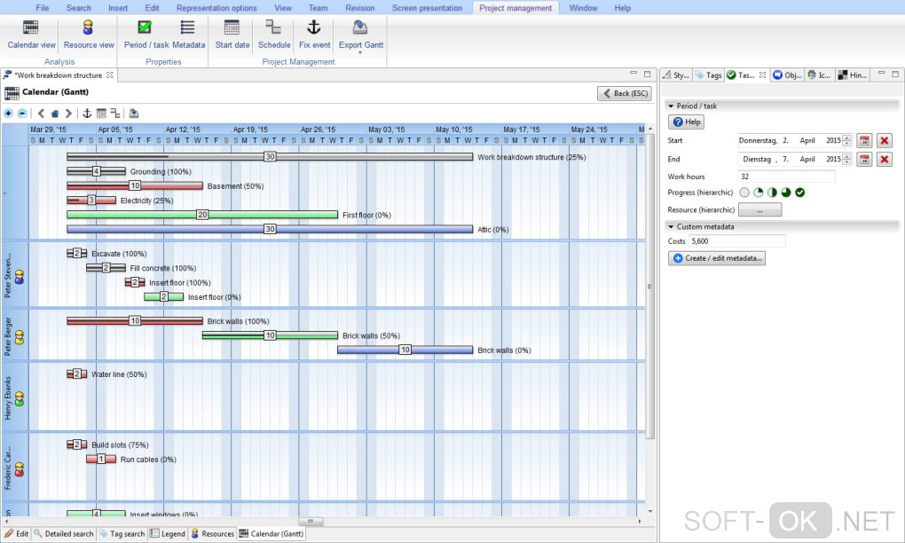
Task: Clear the Start date with red X
Action: click(885, 140)
